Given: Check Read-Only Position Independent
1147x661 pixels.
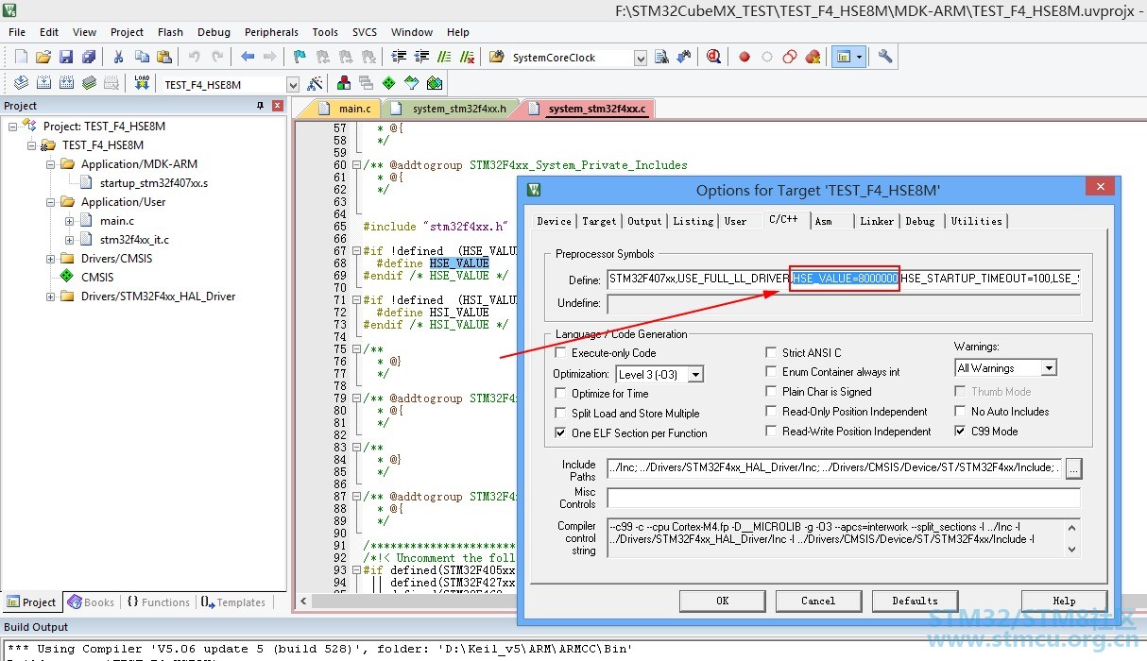Looking at the screenshot, I should [773, 412].
